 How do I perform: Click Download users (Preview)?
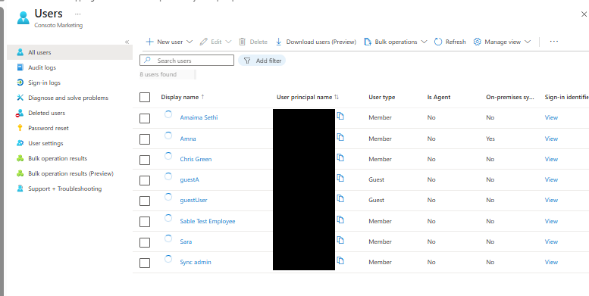(315, 42)
